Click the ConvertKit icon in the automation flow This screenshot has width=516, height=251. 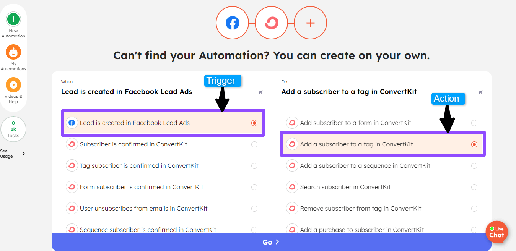coord(271,23)
